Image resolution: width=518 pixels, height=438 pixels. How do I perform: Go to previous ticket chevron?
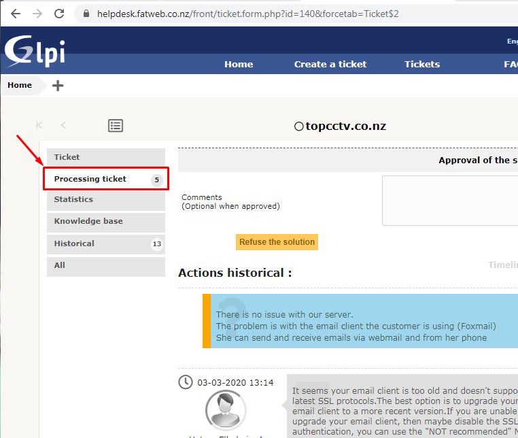tap(63, 125)
